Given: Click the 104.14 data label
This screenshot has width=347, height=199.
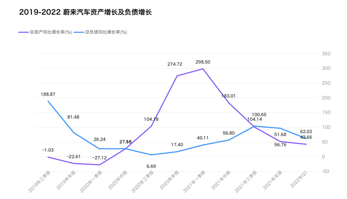Looking at the screenshot, I should pos(254,119).
